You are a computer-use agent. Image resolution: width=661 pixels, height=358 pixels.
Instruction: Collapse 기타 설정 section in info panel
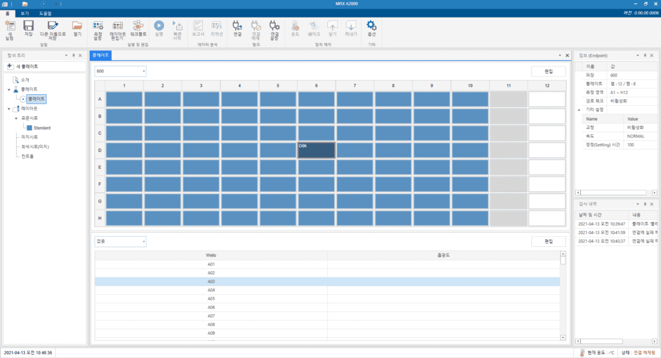coord(578,110)
